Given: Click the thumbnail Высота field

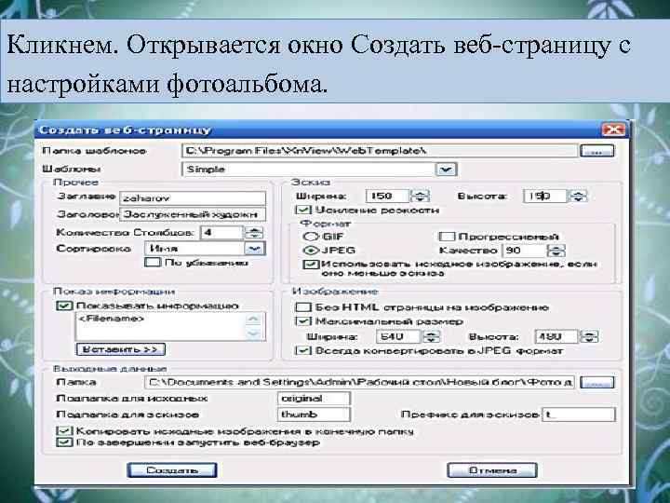Looking at the screenshot, I should pos(544,196).
